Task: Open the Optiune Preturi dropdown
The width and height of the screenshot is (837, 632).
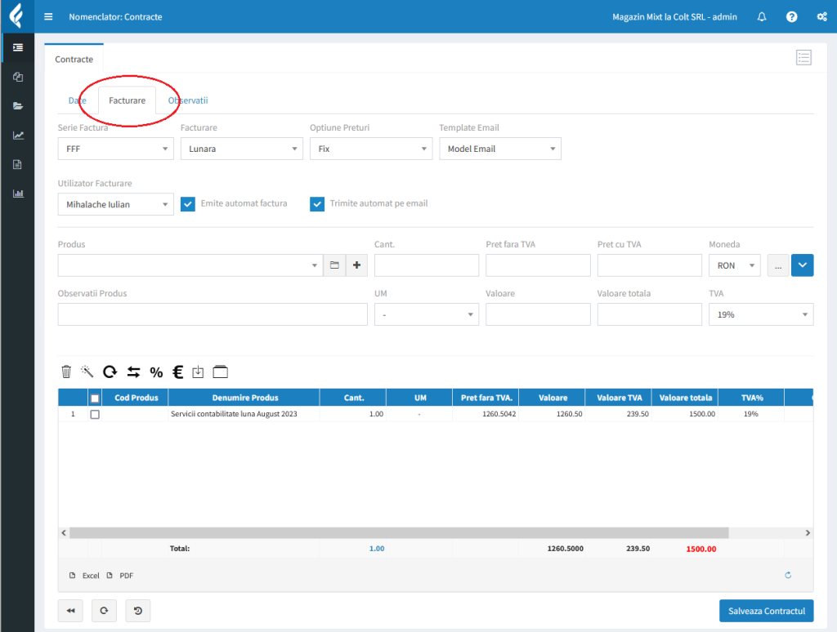Action: click(x=371, y=149)
